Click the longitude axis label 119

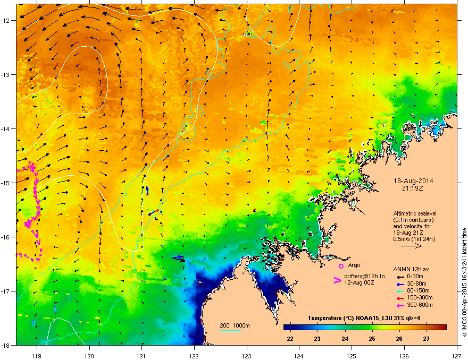[x=37, y=356]
